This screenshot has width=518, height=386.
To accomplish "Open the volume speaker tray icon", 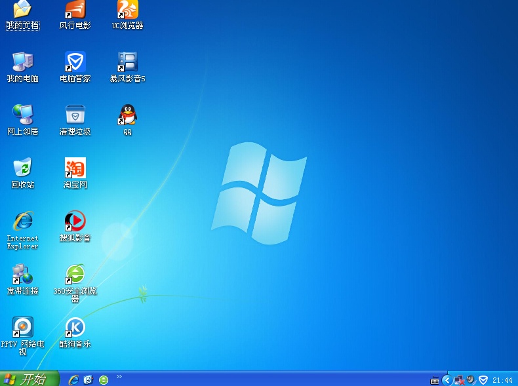I will click(471, 379).
